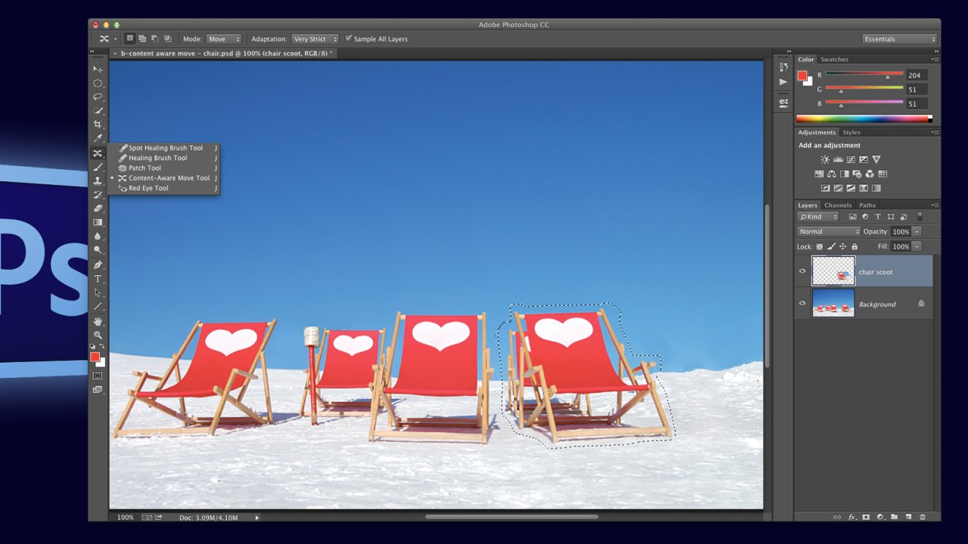The height and width of the screenshot is (544, 968).
Task: Click the fx layer style button
Action: pos(852,518)
